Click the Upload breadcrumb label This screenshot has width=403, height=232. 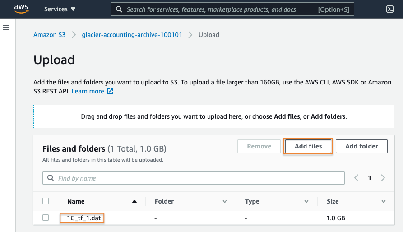click(x=208, y=35)
